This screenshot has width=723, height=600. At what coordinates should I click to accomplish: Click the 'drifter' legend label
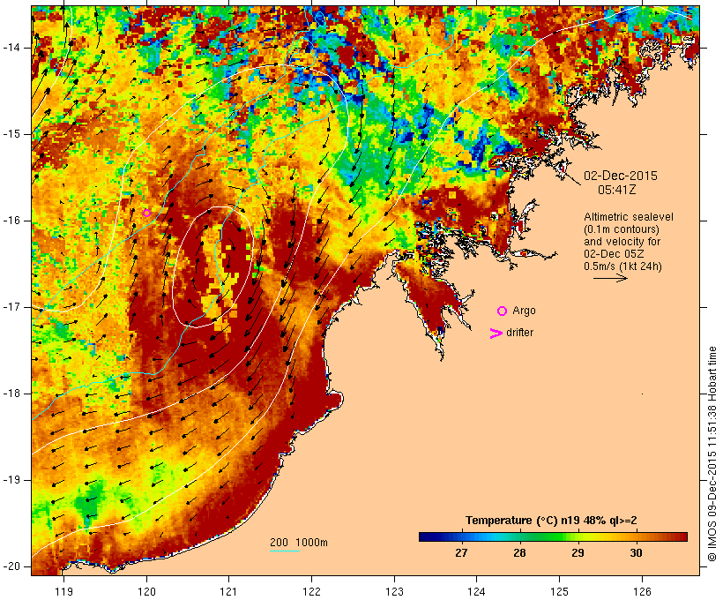tap(519, 333)
